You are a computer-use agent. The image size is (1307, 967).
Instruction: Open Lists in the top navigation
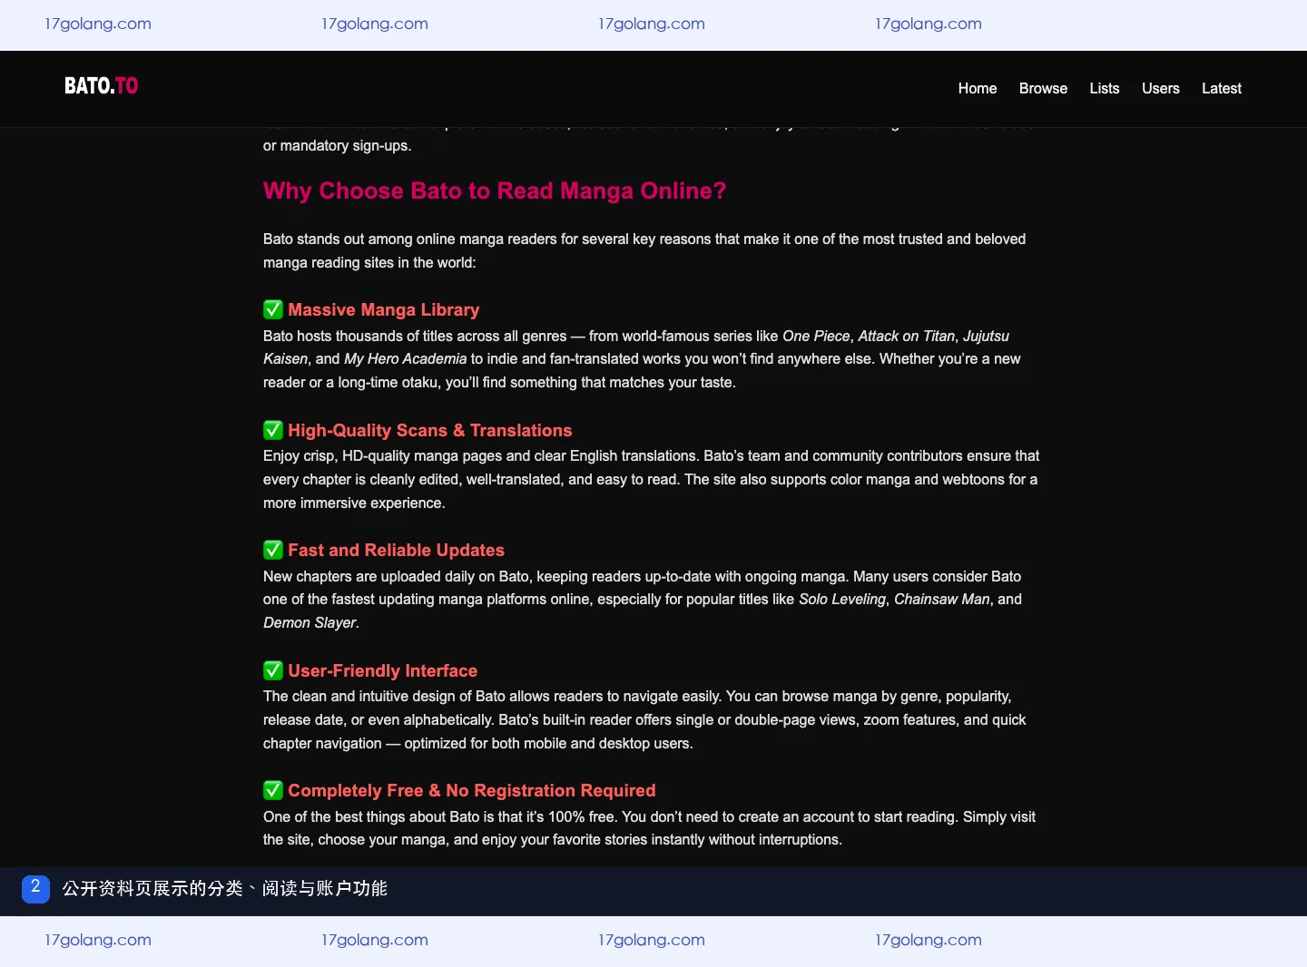(x=1105, y=88)
